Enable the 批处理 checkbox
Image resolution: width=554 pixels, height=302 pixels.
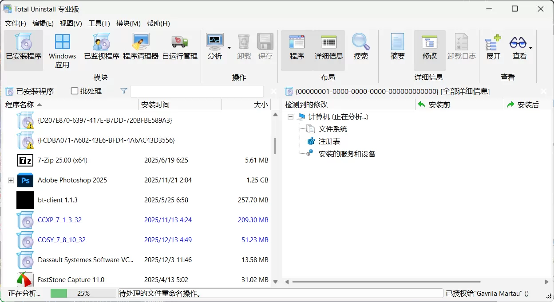click(x=74, y=91)
